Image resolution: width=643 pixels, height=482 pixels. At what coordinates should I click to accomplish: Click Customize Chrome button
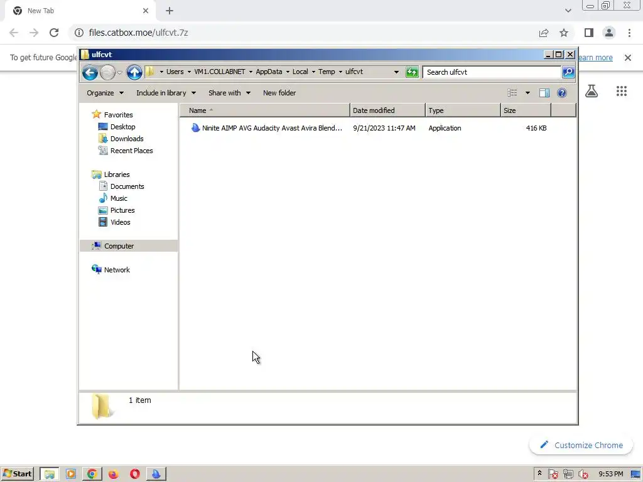[x=581, y=445]
